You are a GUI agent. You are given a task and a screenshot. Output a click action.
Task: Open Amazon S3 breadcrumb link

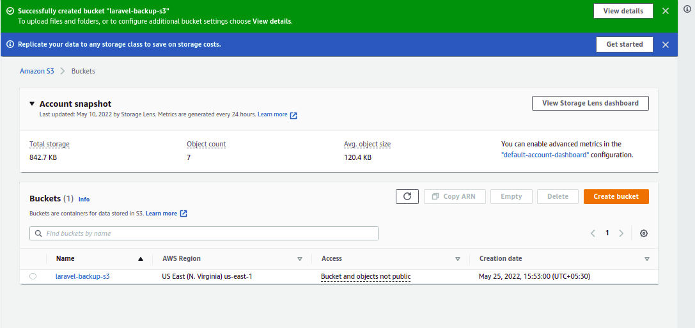click(37, 71)
